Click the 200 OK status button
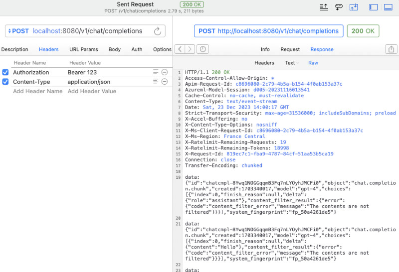The width and height of the screenshot is (399, 272). coord(363,31)
